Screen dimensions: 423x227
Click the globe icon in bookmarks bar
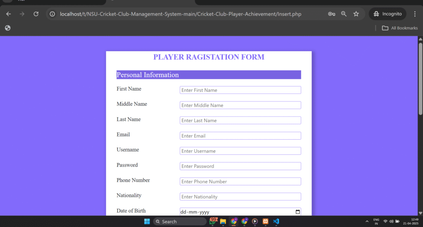pyautogui.click(x=7, y=28)
